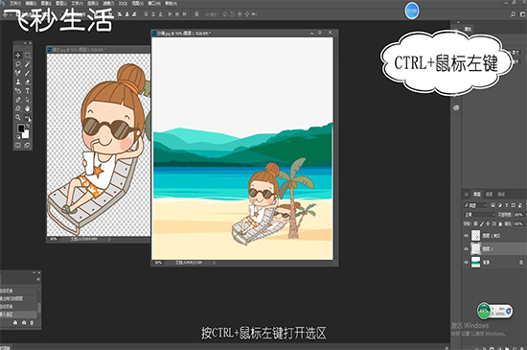
Task: Click the lock icon on 背景 layer
Action: (x=521, y=262)
